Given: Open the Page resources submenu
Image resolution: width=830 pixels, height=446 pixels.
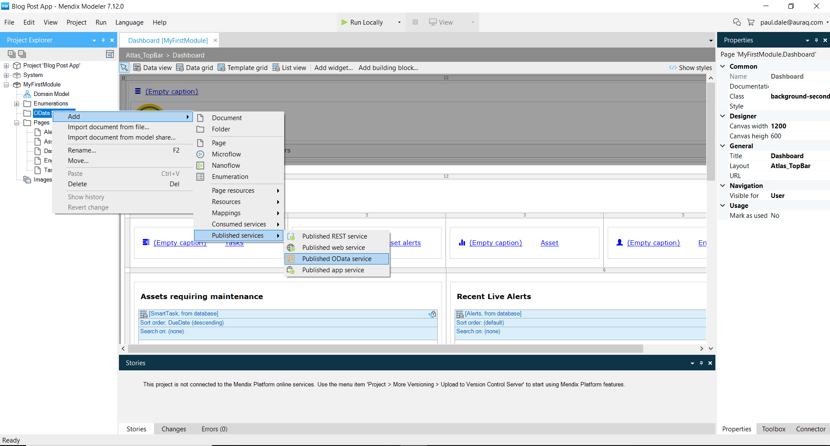Looking at the screenshot, I should coord(239,191).
